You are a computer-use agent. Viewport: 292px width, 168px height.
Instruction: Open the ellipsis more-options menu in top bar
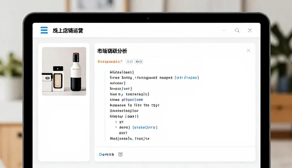click(x=224, y=31)
